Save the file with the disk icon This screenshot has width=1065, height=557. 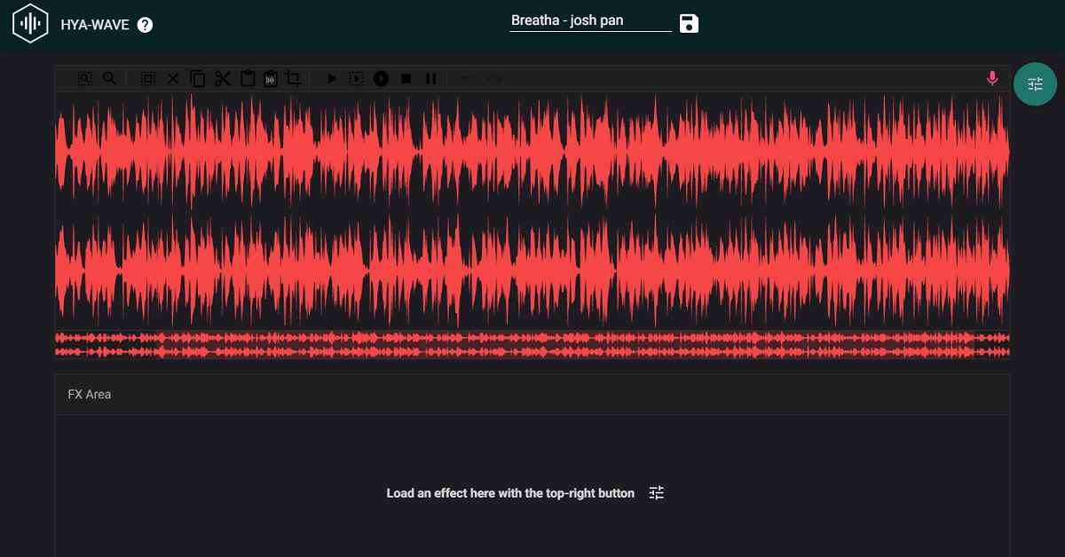tap(689, 23)
